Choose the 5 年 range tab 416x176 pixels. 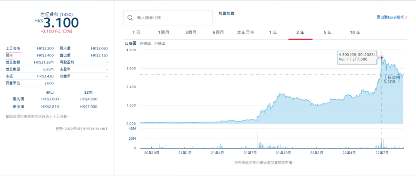(328, 32)
